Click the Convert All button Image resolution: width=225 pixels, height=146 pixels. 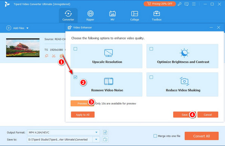coord(202,136)
